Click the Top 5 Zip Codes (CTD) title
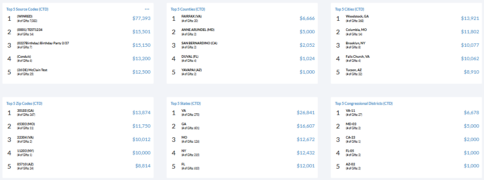The height and width of the screenshot is (180, 484). click(x=24, y=103)
